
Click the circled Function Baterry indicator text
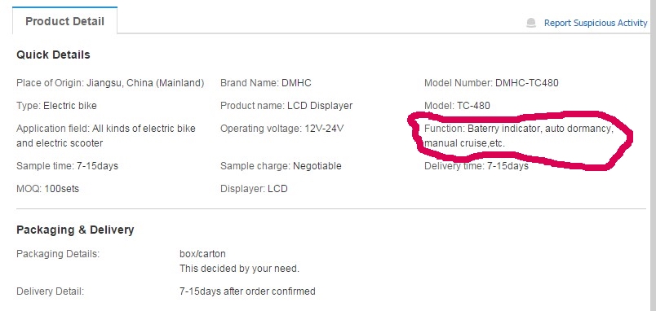pos(519,136)
